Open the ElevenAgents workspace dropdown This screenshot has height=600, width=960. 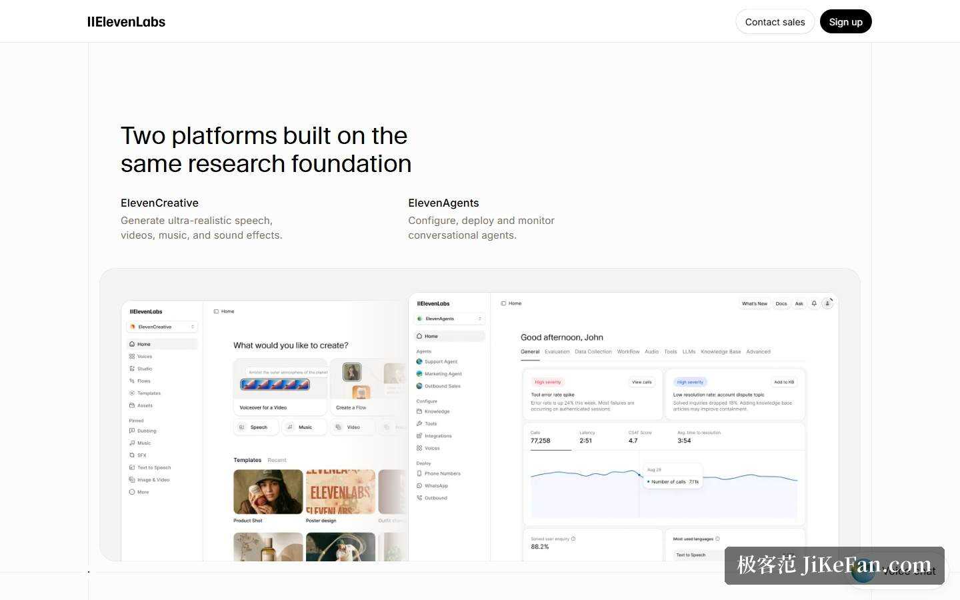(x=450, y=319)
